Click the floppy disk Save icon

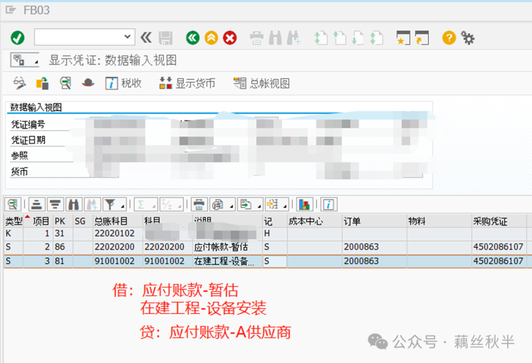click(x=166, y=38)
